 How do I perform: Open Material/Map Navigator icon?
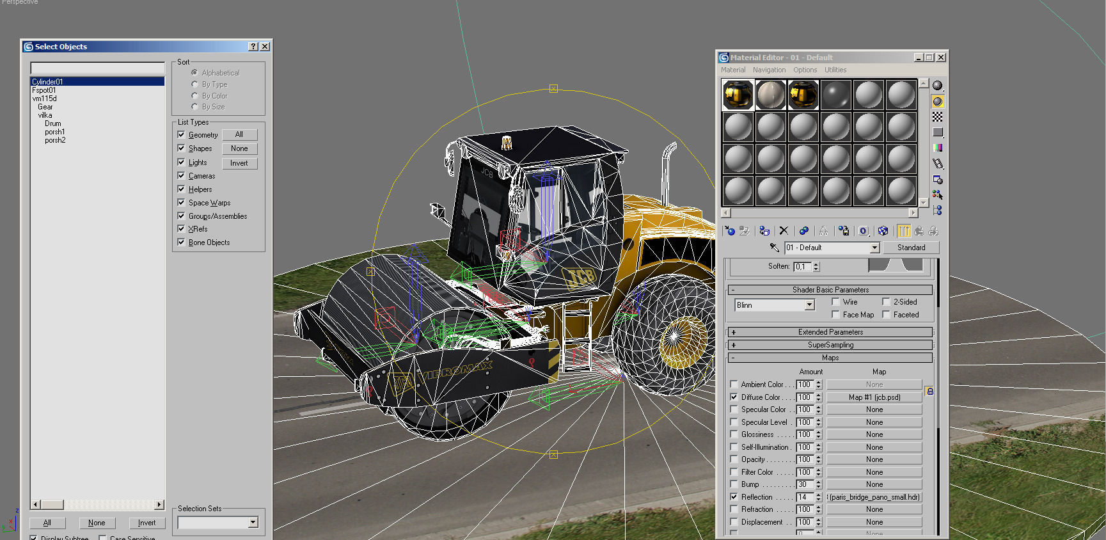[938, 210]
